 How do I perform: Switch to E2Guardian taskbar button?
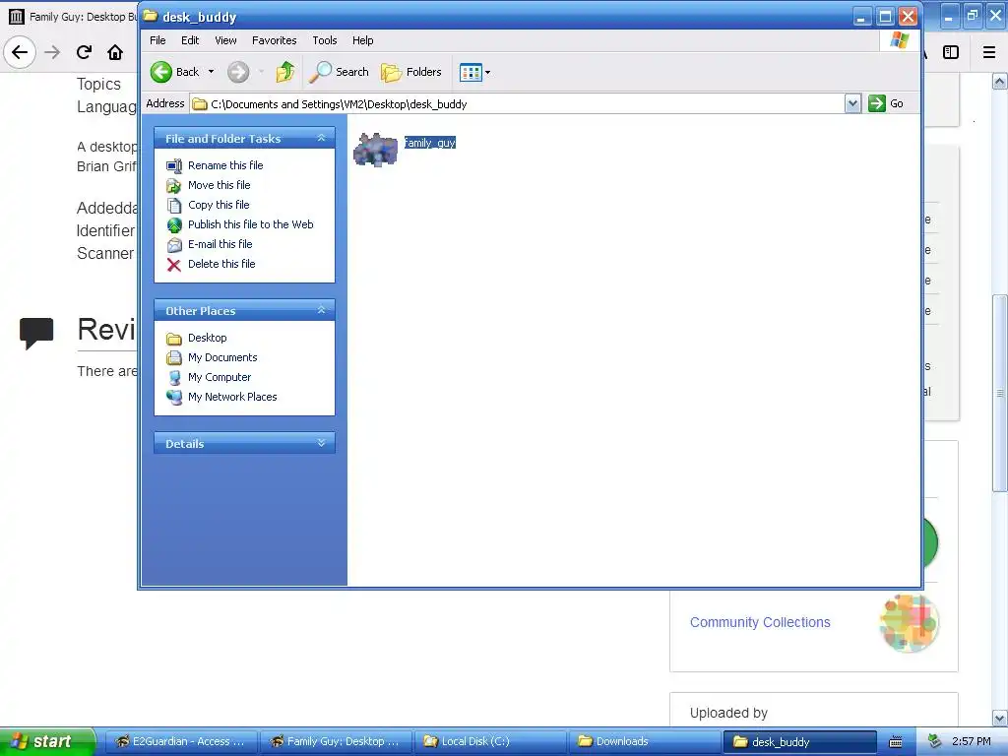tap(181, 742)
